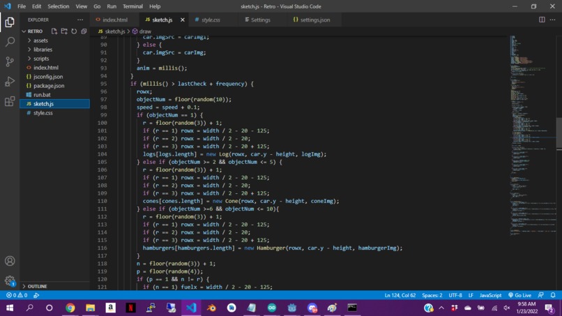
Task: Refresh the explorer file tree
Action: tap(74, 31)
